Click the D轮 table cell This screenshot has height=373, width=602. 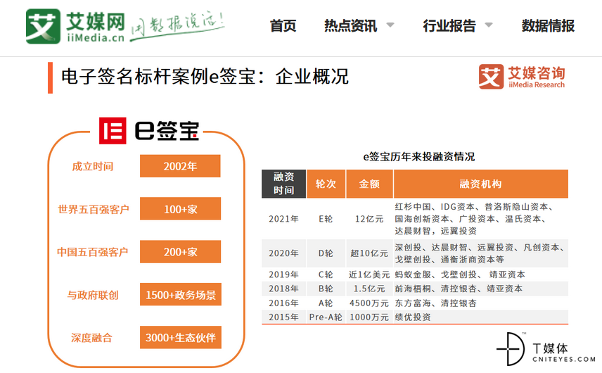[326, 253]
